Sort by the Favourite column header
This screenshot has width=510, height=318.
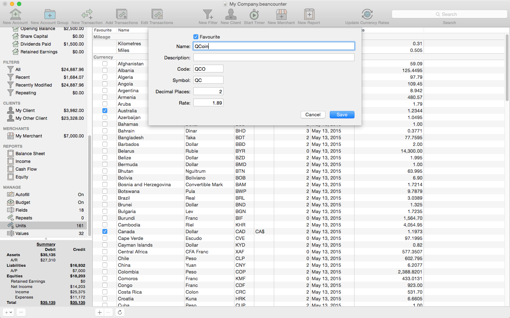tap(103, 30)
